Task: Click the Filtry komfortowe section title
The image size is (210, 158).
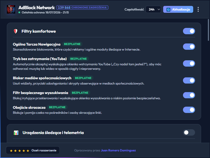Action: point(39,31)
